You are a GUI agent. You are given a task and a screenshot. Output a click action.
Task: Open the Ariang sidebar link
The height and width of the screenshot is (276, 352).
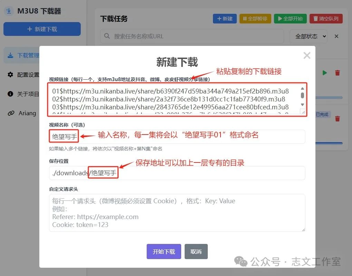(x=22, y=113)
